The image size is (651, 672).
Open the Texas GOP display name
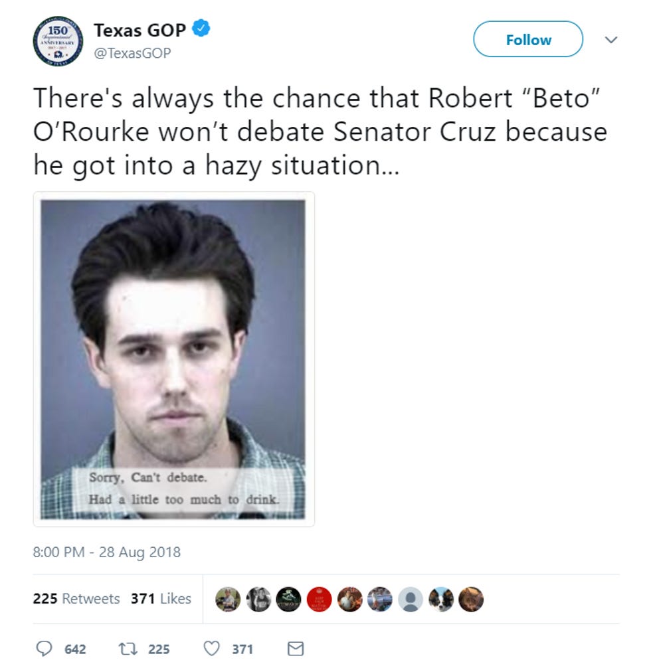pos(139,30)
